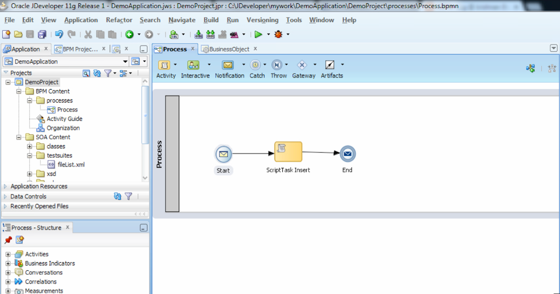Click the Start event in the diagram
The image size is (560, 294).
click(223, 154)
